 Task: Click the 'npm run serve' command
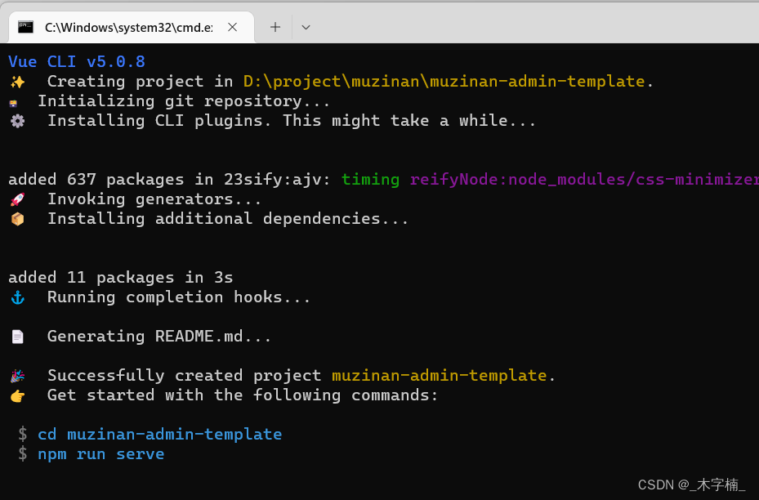pyautogui.click(x=100, y=454)
